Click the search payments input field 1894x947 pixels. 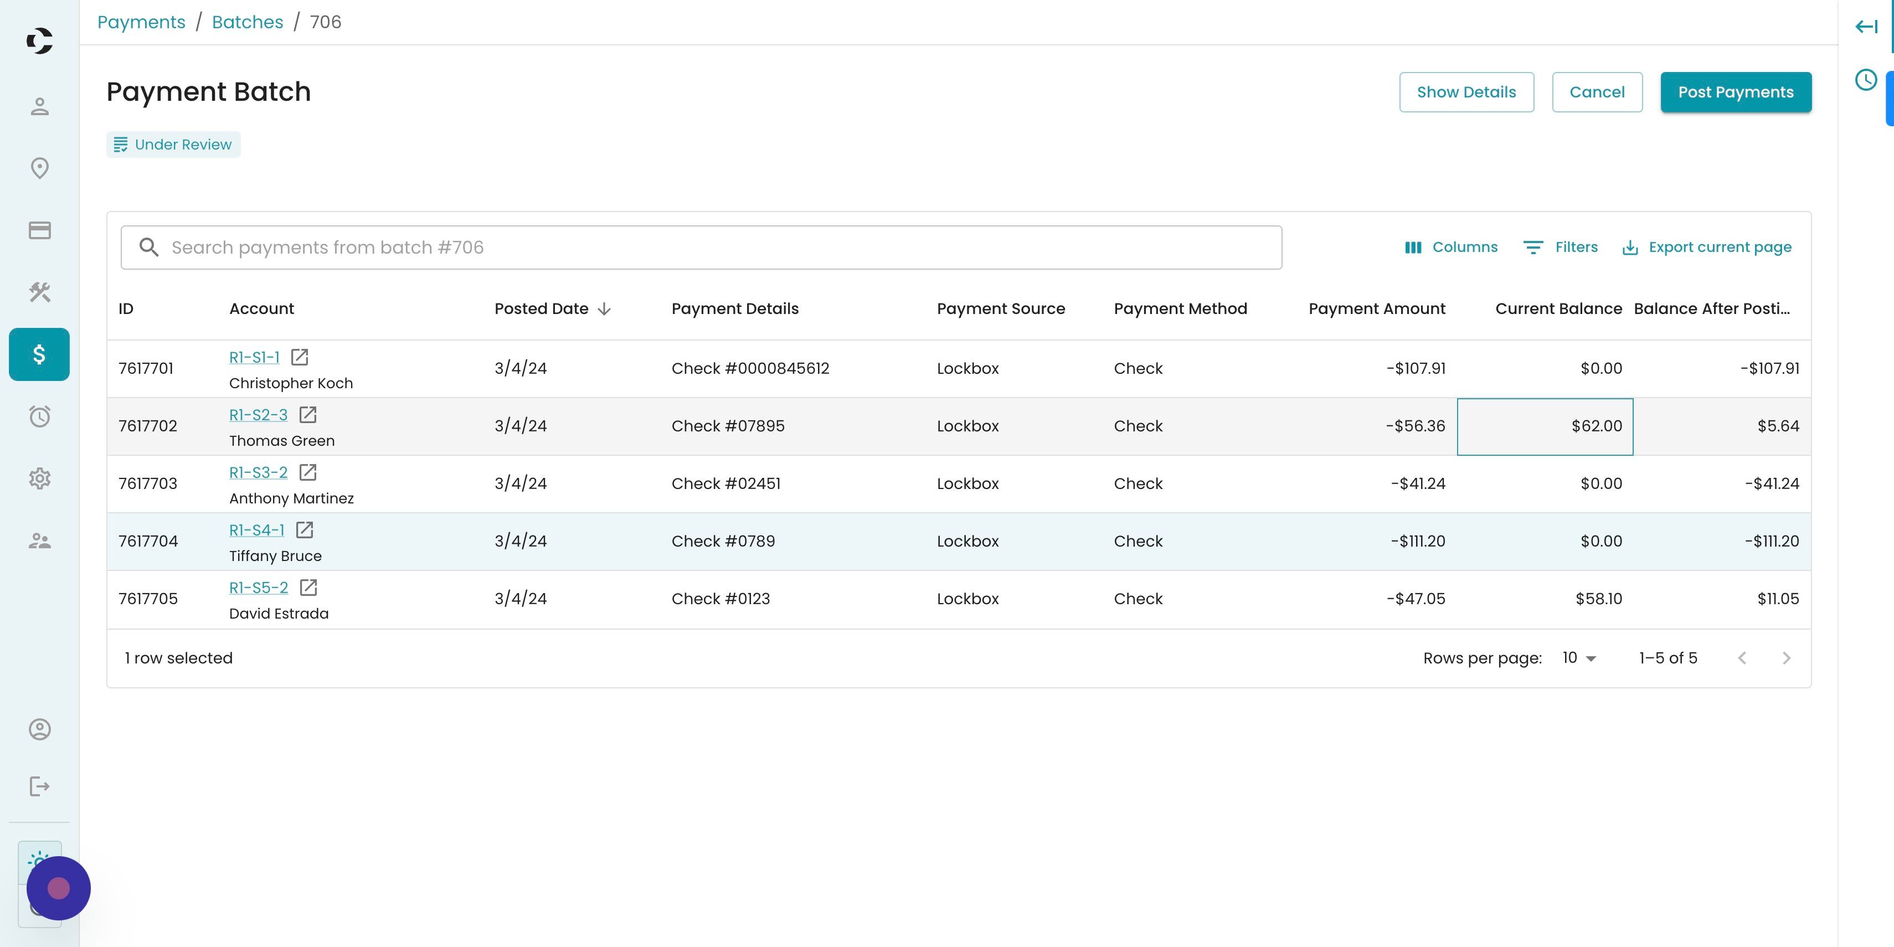click(x=701, y=247)
